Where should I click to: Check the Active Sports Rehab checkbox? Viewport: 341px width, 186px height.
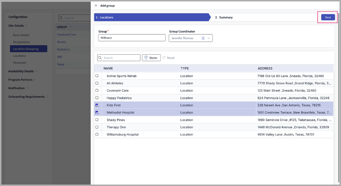(x=97, y=76)
